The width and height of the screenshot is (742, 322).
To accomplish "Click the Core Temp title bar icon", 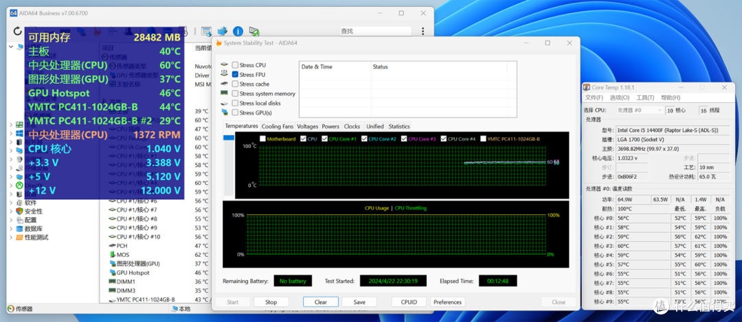I will click(x=587, y=88).
